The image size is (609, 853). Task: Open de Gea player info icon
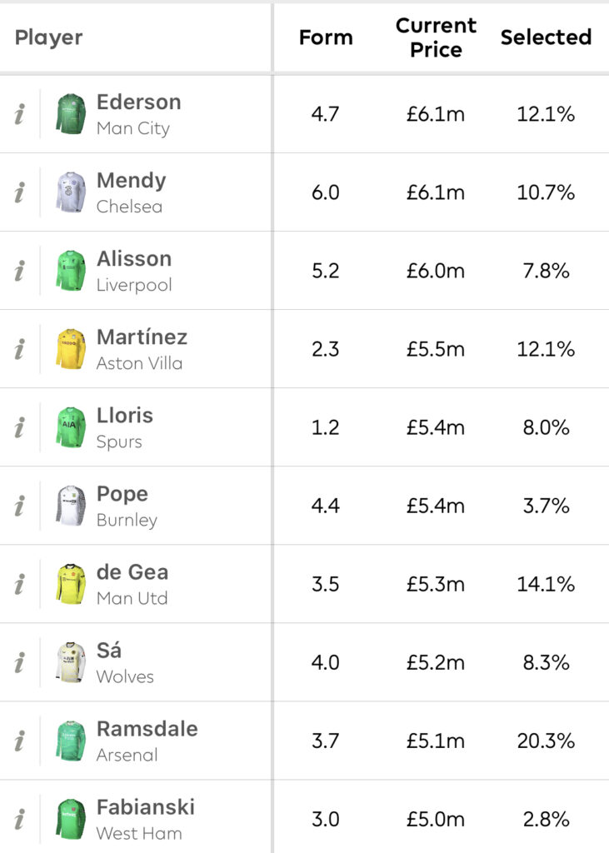20,584
